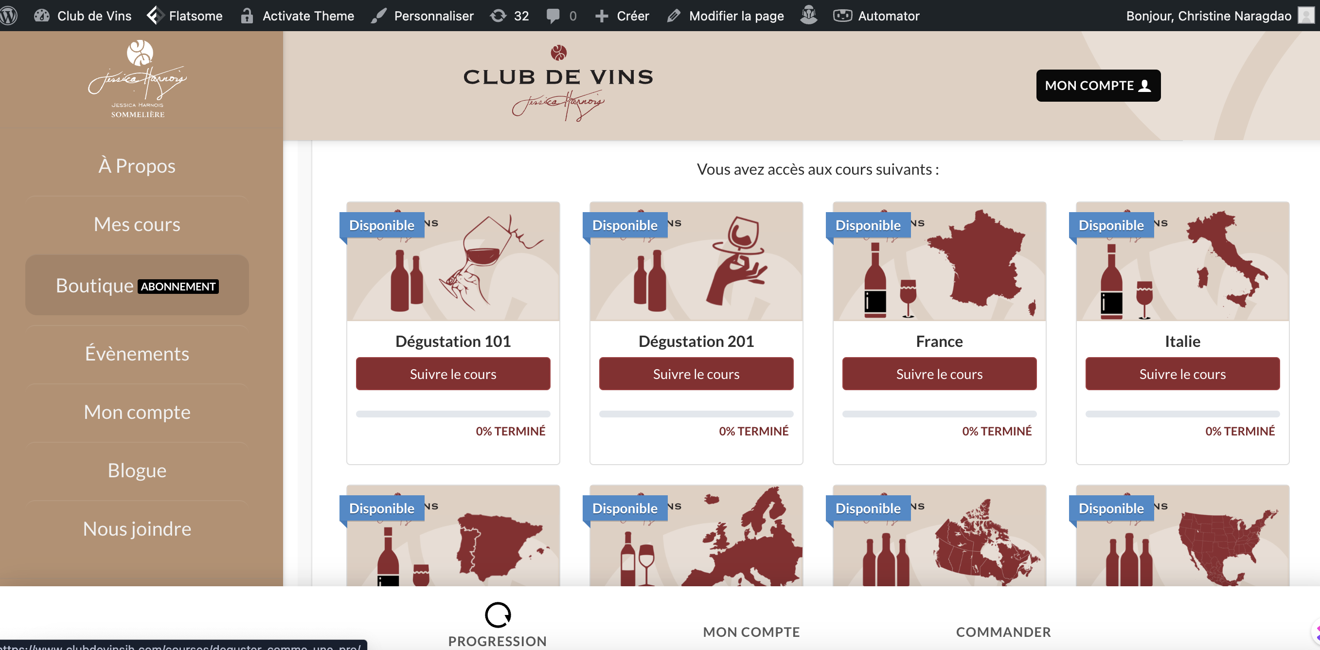
Task: Open the Créer admin bar menu
Action: pos(622,16)
